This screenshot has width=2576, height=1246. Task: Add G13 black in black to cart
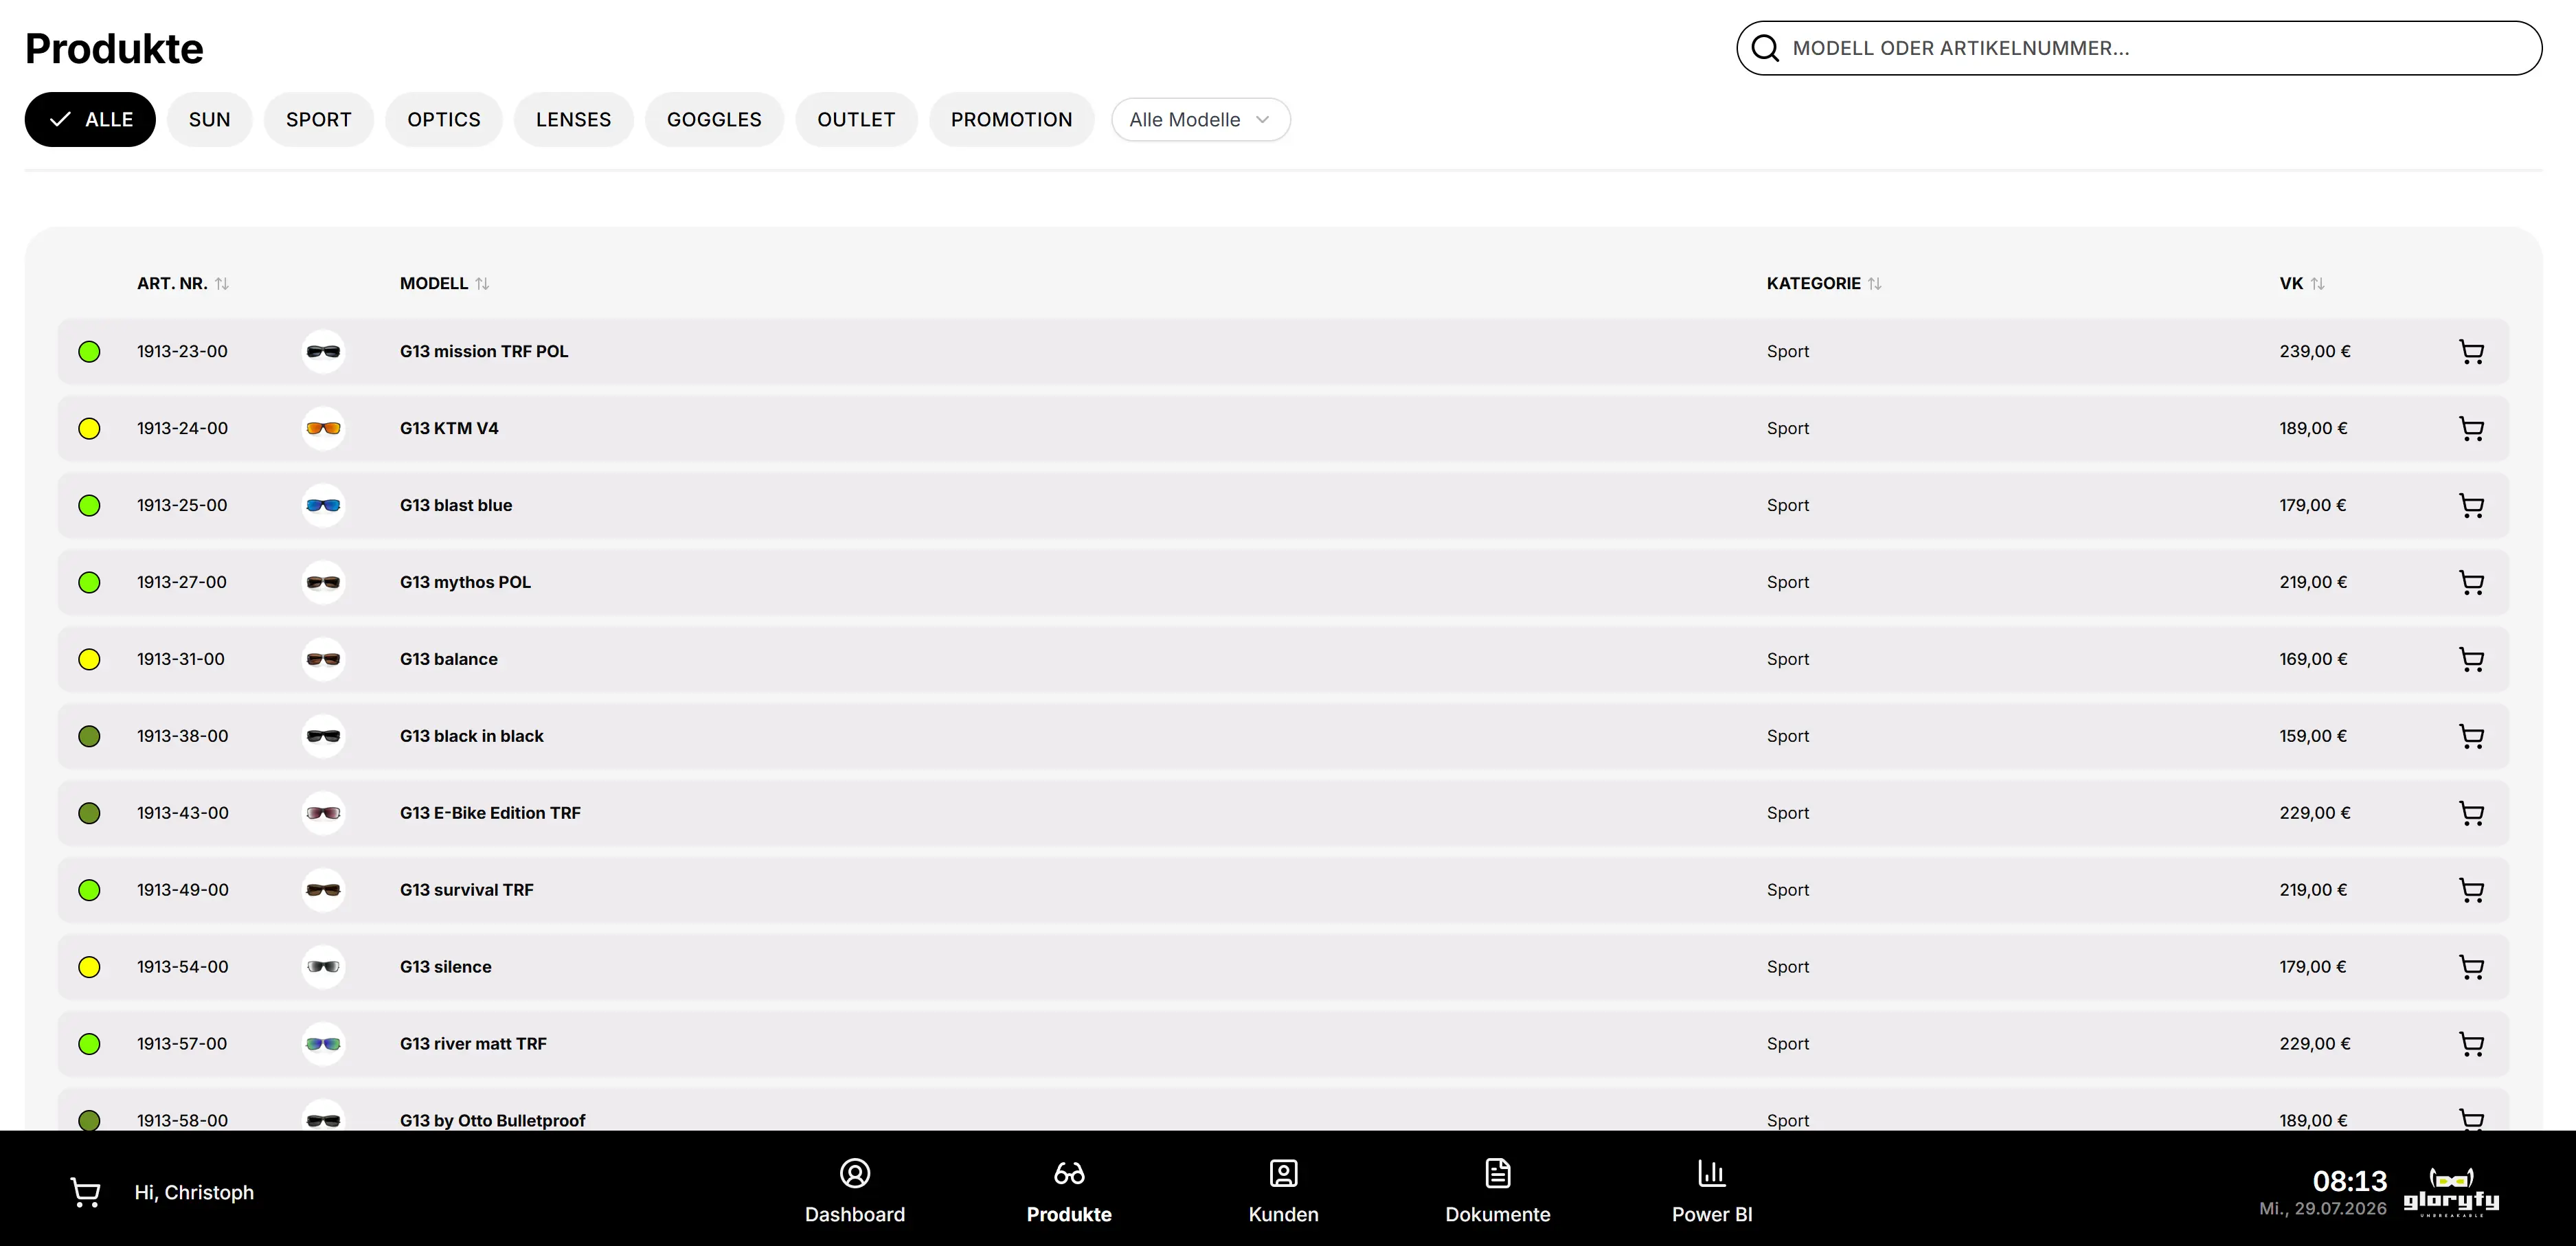point(2471,737)
